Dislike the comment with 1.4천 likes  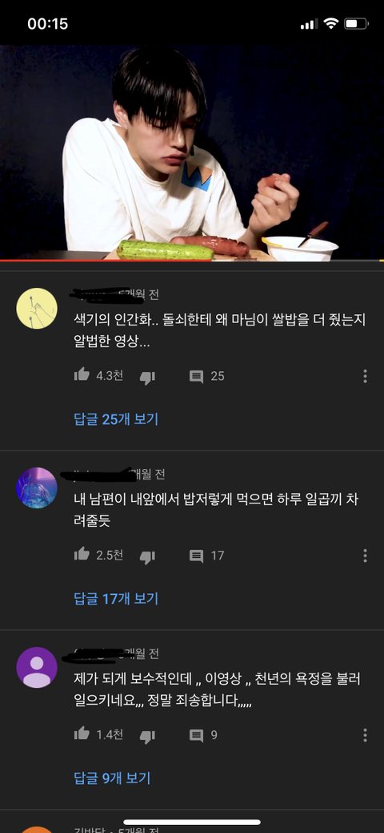coord(147,736)
